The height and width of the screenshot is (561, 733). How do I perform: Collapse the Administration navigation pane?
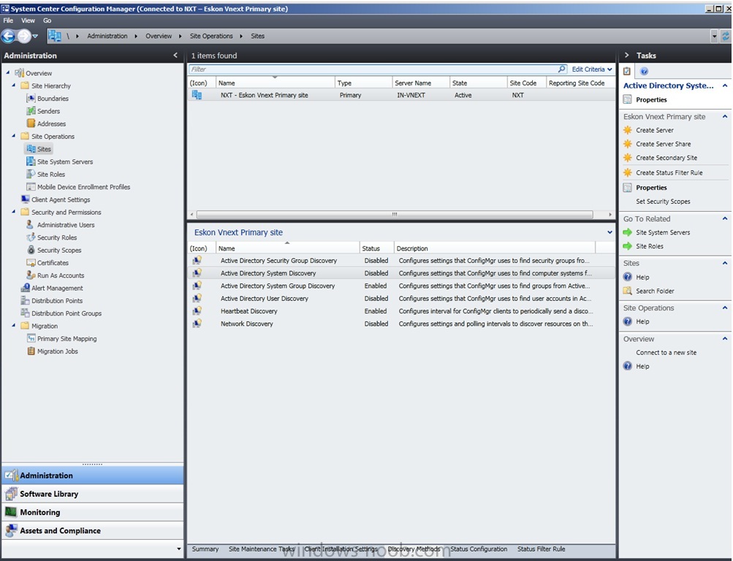click(x=175, y=55)
